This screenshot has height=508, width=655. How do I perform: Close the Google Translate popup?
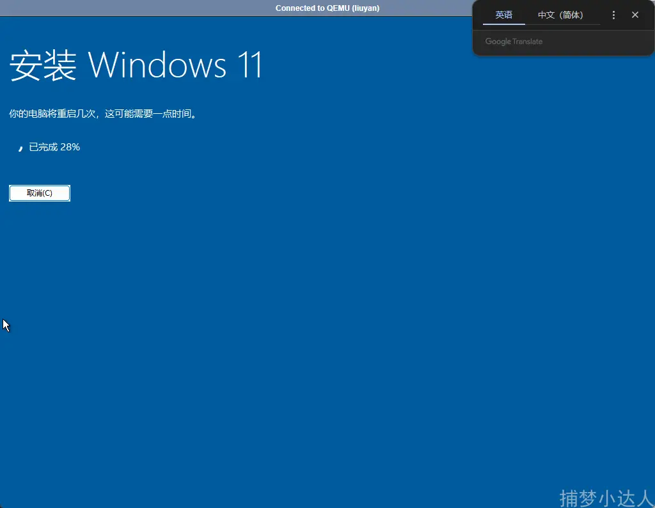pyautogui.click(x=635, y=15)
